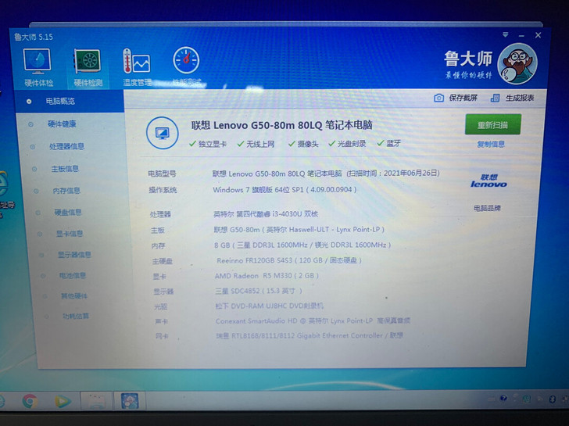Open the main menu dropdown arrow in title bar

505,35
